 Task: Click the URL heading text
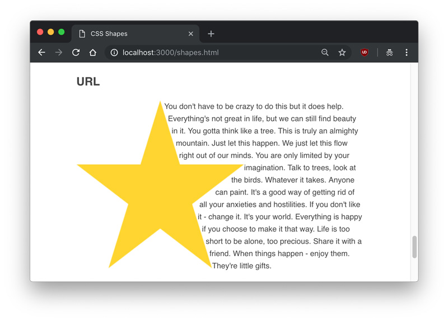click(x=88, y=82)
